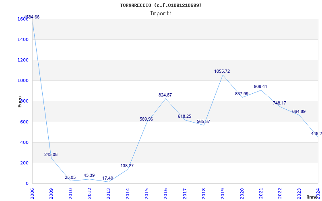
Task: Select x-axis year label 2023
Action: 299,194
